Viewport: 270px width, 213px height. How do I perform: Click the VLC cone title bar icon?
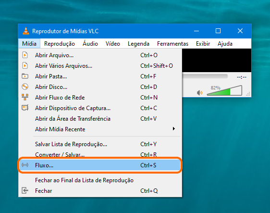pyautogui.click(x=26, y=31)
